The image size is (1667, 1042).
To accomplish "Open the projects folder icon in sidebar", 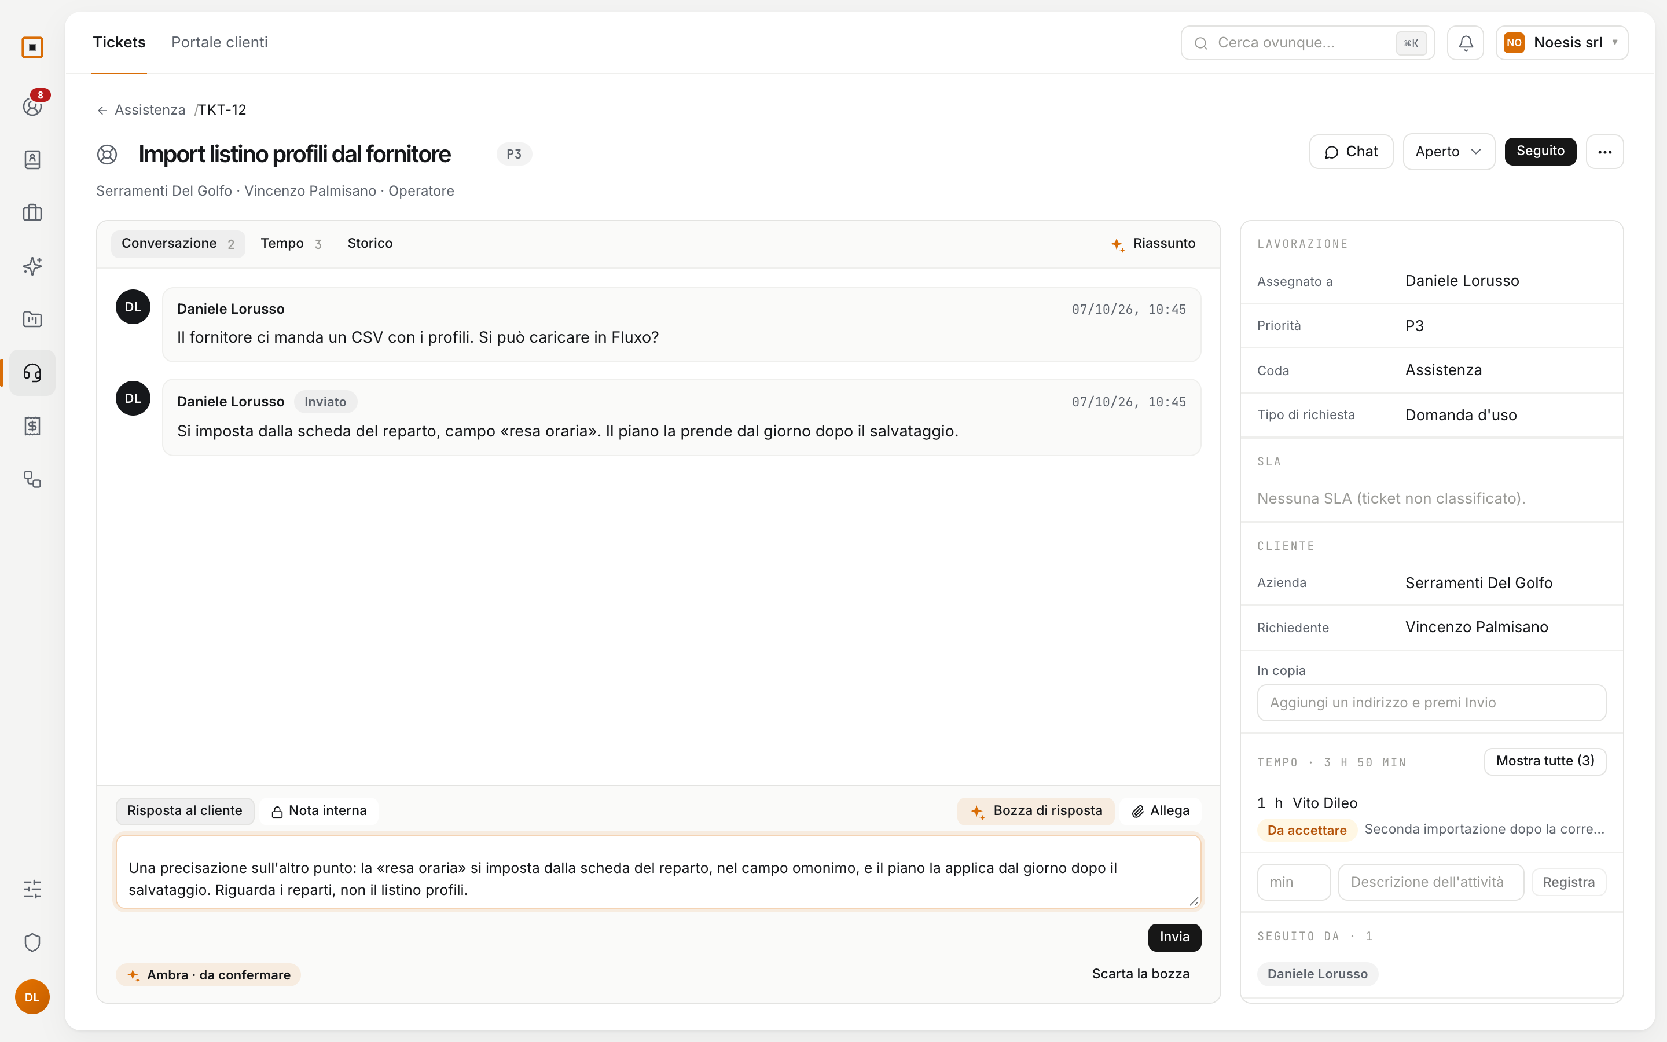I will 32,319.
